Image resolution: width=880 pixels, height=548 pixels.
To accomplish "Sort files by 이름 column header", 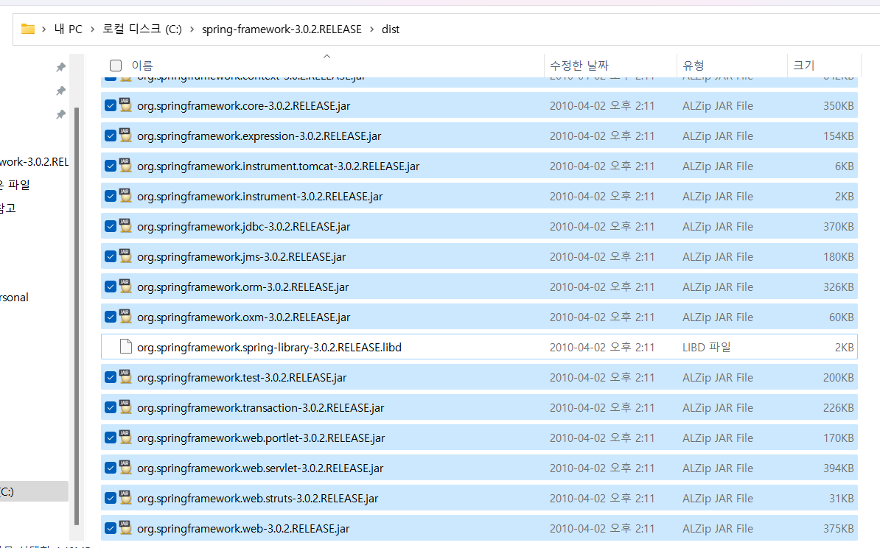I will 142,66.
